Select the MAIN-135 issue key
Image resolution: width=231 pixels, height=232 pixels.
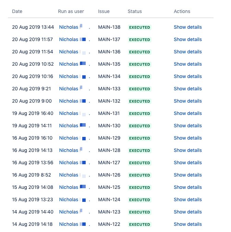click(x=109, y=64)
